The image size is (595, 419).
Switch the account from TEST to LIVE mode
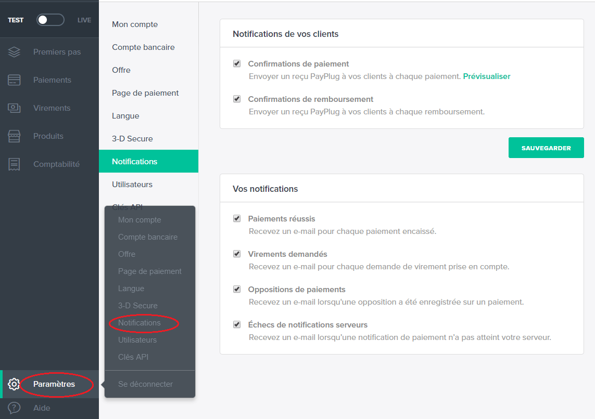click(50, 19)
